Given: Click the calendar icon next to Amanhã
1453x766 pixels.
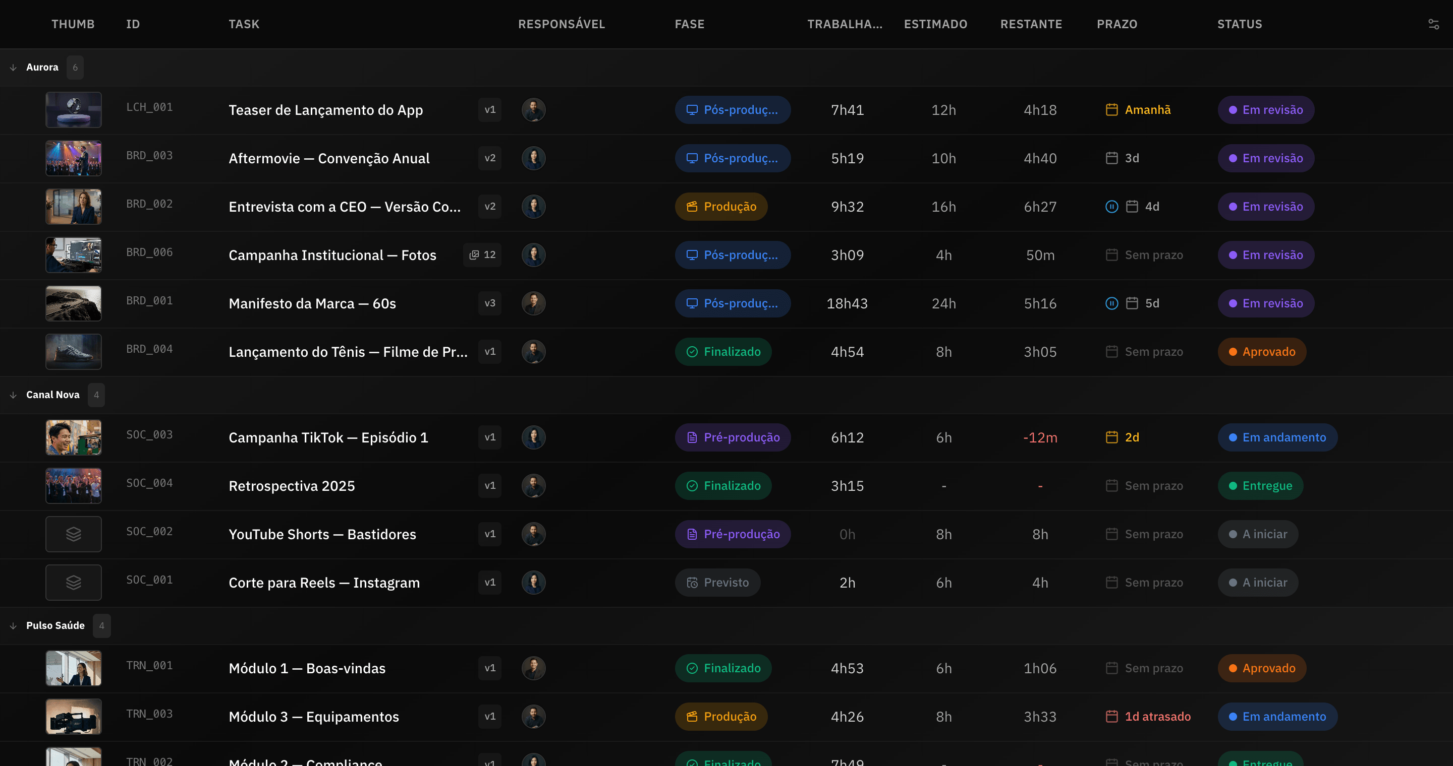Looking at the screenshot, I should pos(1111,110).
